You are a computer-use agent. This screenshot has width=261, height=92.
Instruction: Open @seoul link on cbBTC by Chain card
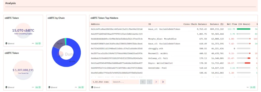54,87
